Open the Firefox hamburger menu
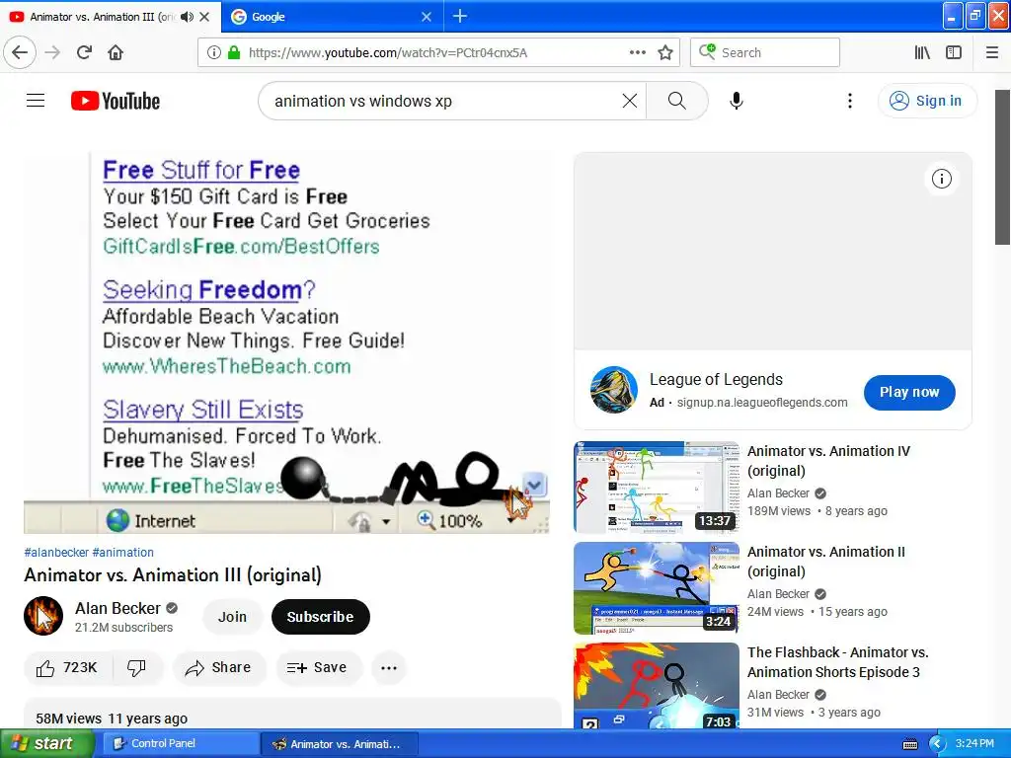The width and height of the screenshot is (1011, 758). (991, 52)
